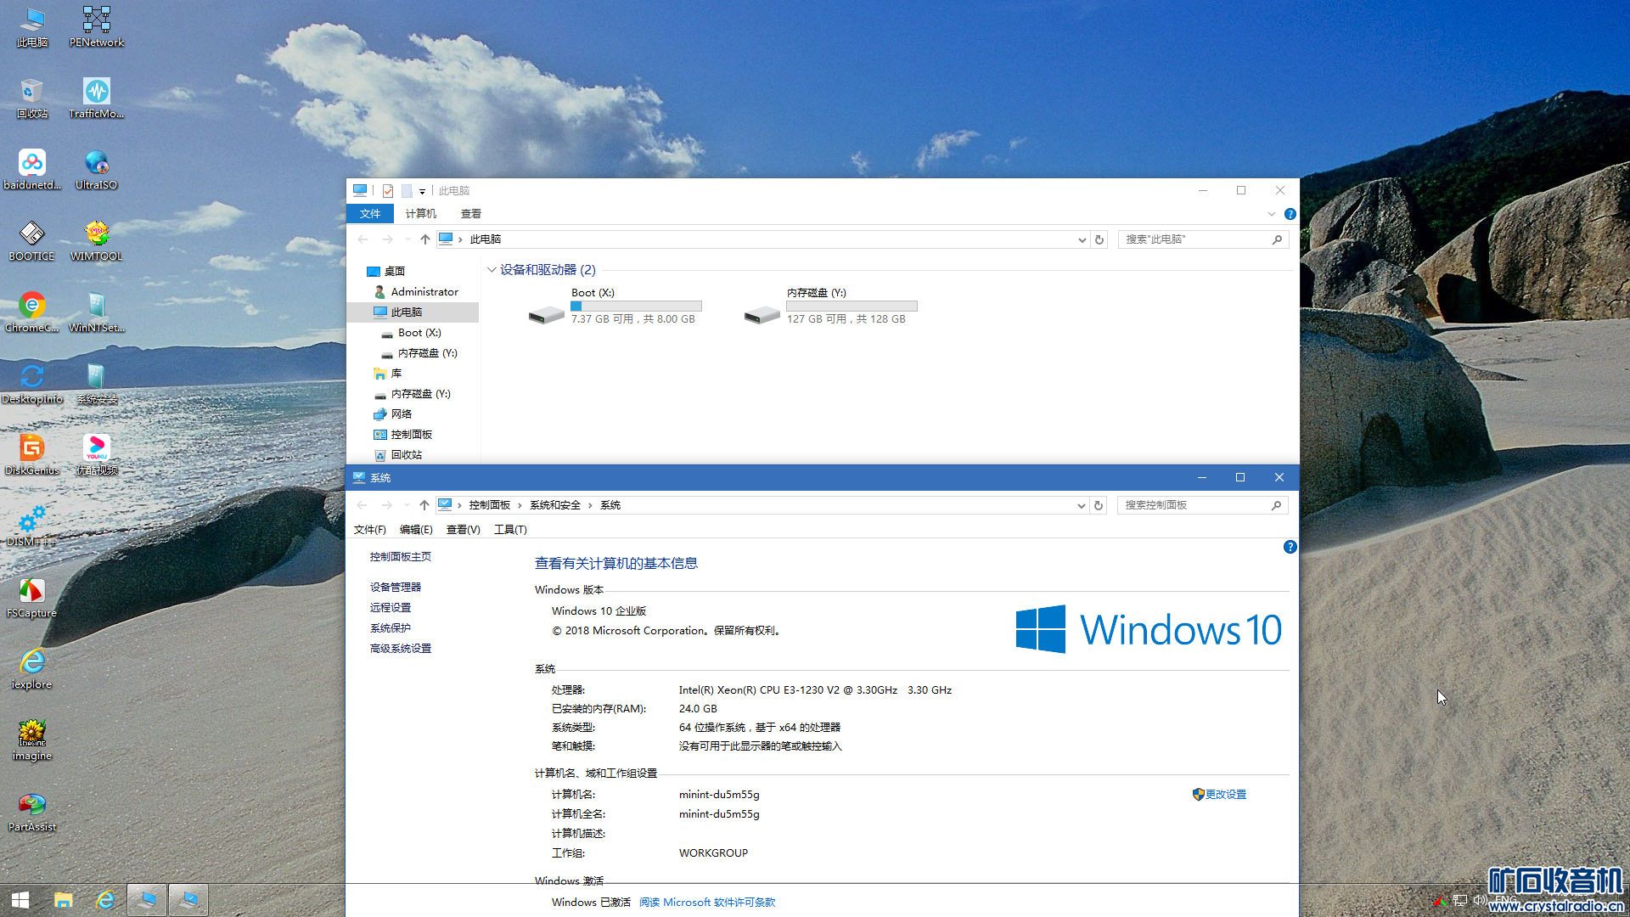Expand the explorer ribbon chevron
The width and height of the screenshot is (1630, 917).
[1271, 214]
